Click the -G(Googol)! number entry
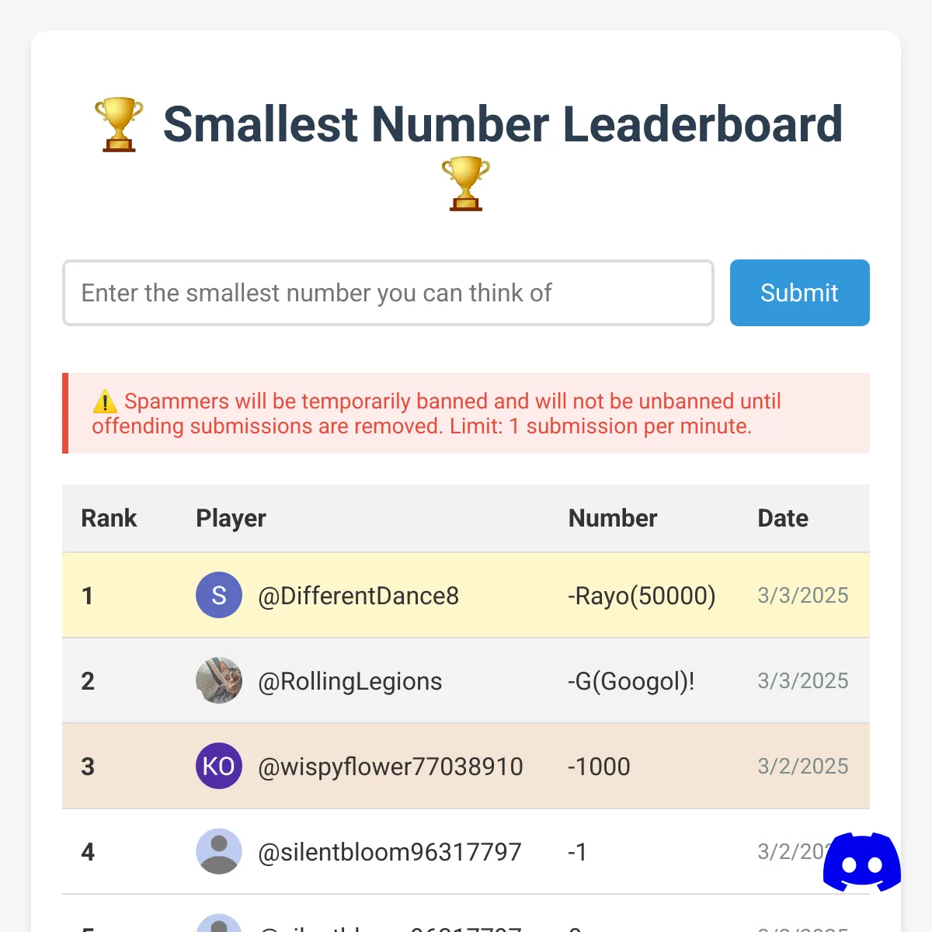Image resolution: width=932 pixels, height=932 pixels. (631, 681)
